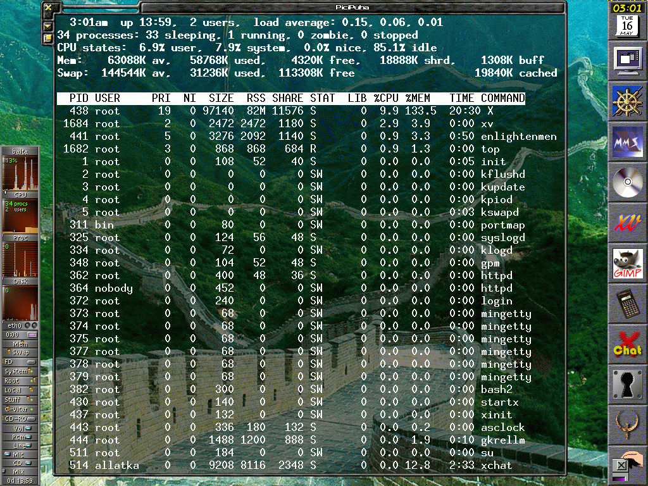Click the hand-over-X-box icon at dock bottom
The image size is (648, 486).
tap(627, 466)
